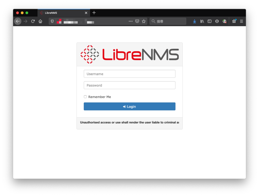Close the LibreNMS tab
The width and height of the screenshot is (259, 196).
(x=86, y=13)
